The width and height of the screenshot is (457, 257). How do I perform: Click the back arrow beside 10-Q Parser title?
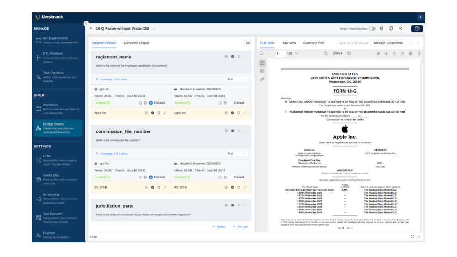91,29
